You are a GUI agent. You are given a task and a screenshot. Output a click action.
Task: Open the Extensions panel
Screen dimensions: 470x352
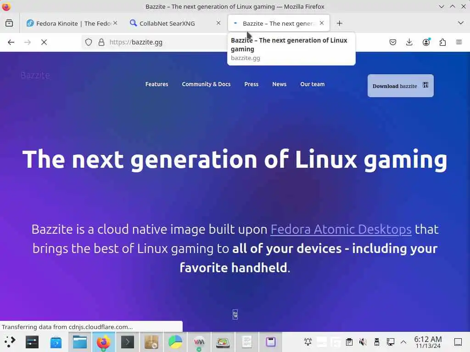(x=442, y=42)
